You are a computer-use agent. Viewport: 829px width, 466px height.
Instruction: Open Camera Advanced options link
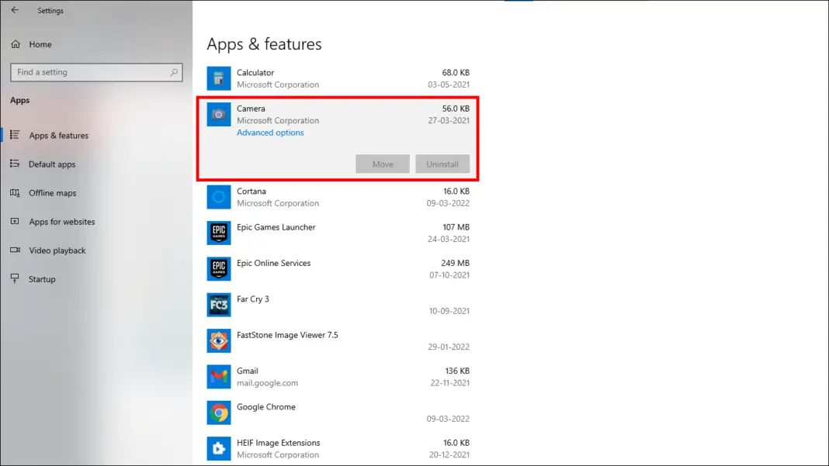270,133
